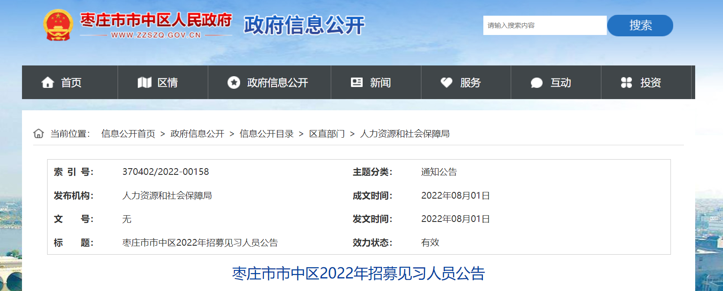
Task: Click the newspaper icon beside 新闻
Action: (x=357, y=83)
